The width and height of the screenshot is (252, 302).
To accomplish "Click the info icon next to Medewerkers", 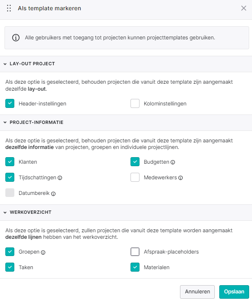I will tap(180, 178).
